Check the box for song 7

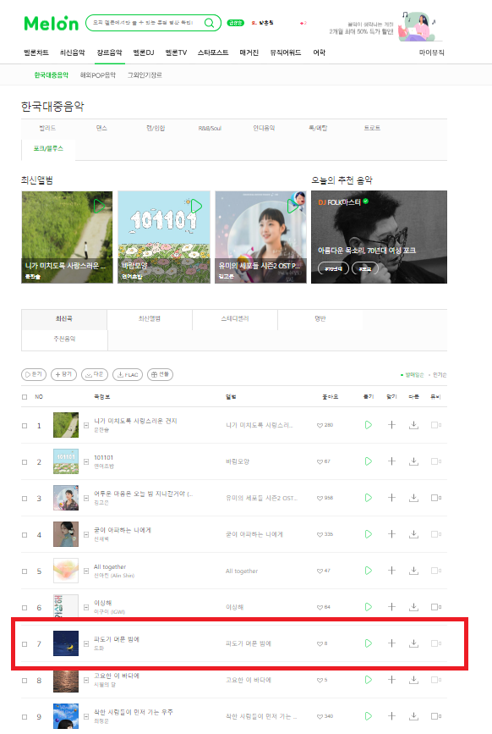tap(25, 644)
